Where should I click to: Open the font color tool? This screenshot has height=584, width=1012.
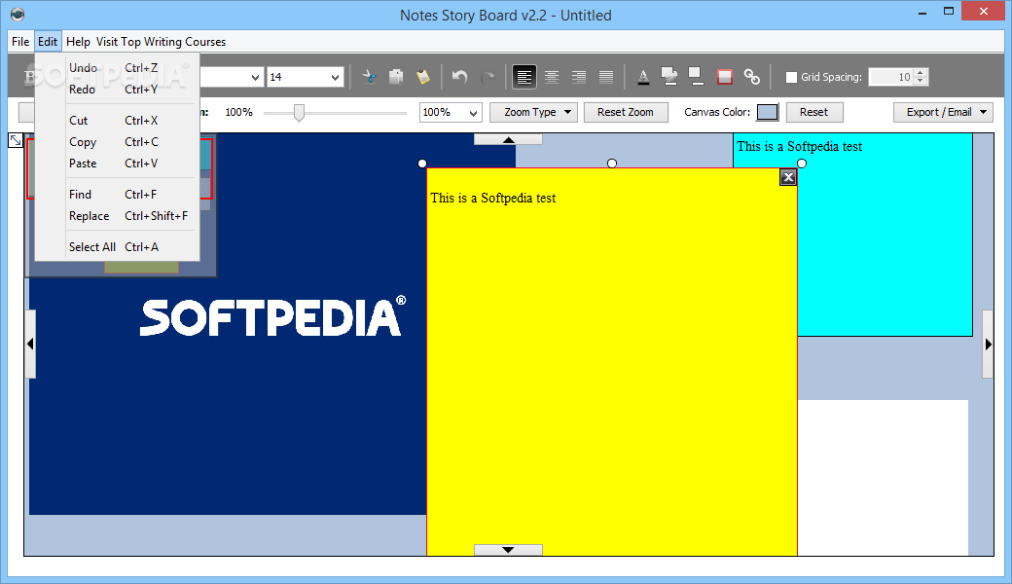pyautogui.click(x=643, y=77)
